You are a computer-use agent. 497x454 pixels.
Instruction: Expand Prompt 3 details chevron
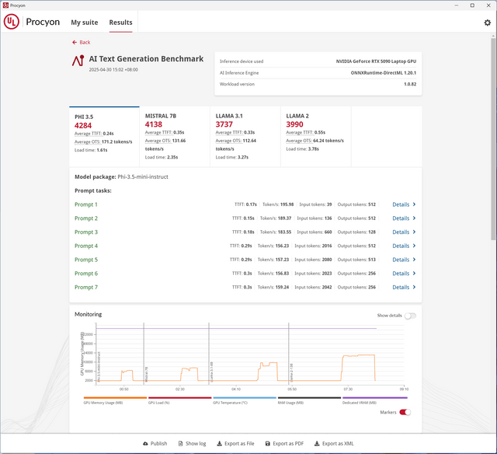click(x=414, y=232)
